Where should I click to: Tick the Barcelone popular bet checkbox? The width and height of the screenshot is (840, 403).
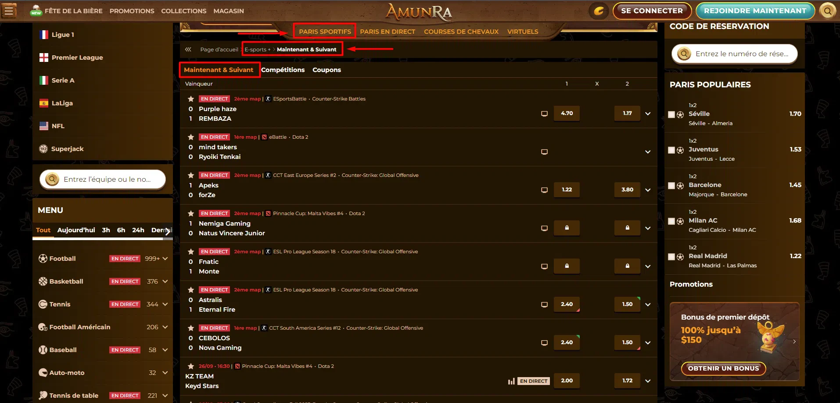point(671,186)
